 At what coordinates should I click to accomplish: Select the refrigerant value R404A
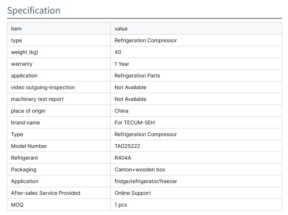click(x=123, y=158)
